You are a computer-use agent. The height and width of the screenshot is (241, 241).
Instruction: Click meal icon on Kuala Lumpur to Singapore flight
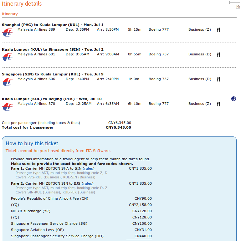tap(218, 54)
